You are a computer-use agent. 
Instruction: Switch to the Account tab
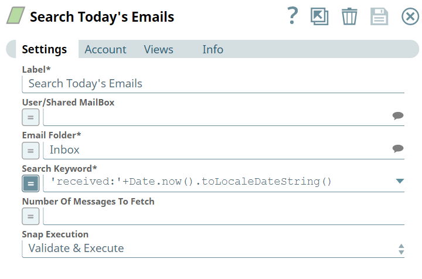[105, 49]
